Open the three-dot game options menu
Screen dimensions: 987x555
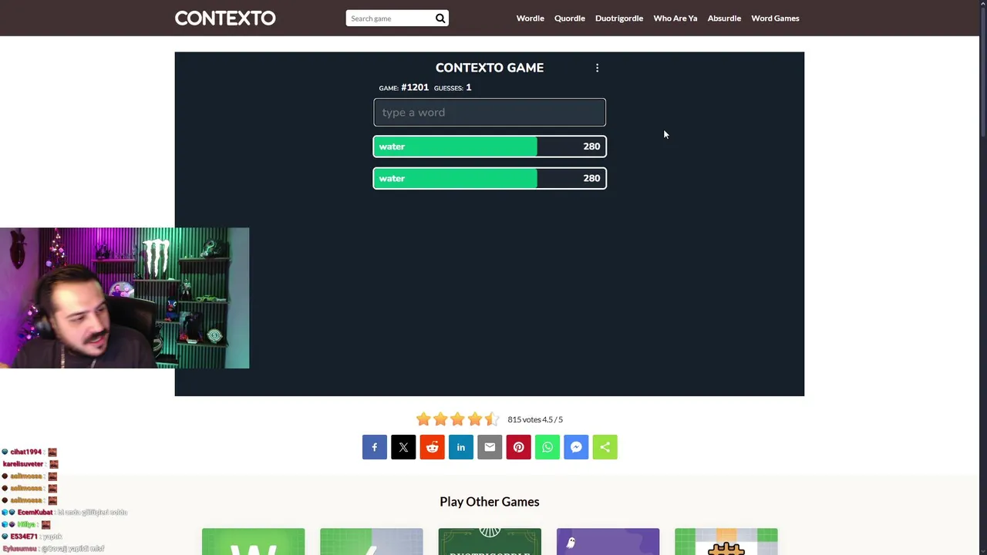click(x=597, y=68)
